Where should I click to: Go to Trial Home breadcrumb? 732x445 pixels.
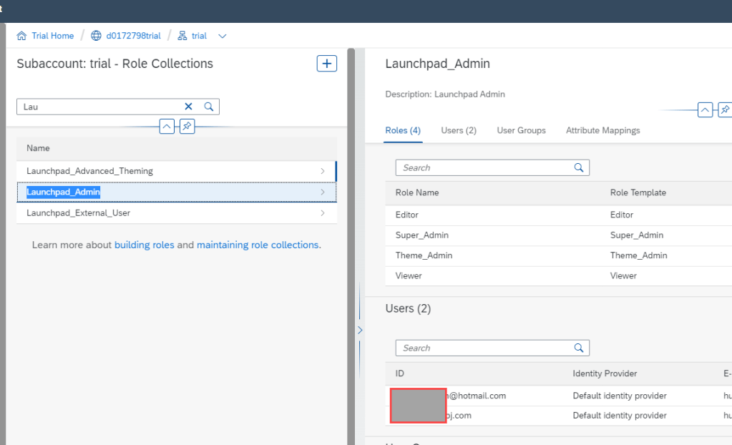coord(52,36)
